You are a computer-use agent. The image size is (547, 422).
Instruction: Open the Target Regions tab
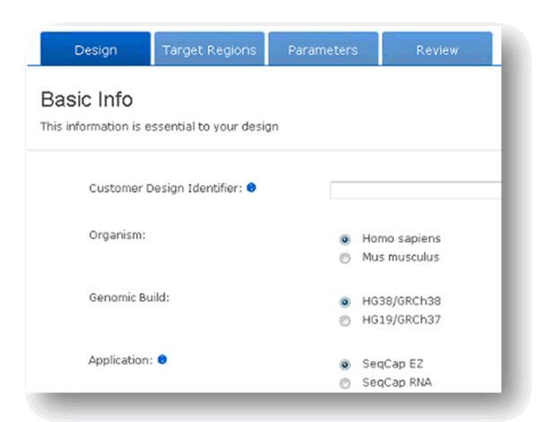click(x=209, y=50)
